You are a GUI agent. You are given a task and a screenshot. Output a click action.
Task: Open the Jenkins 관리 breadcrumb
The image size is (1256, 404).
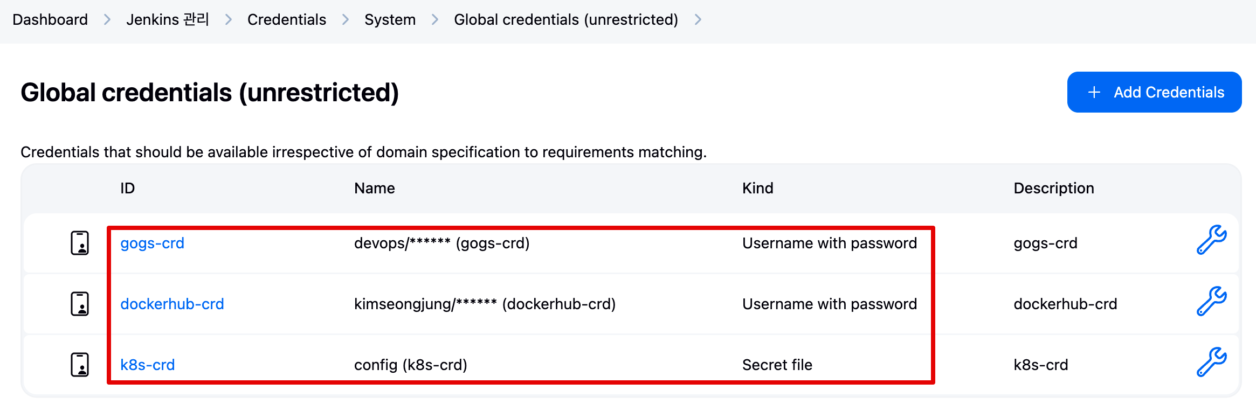(x=168, y=20)
